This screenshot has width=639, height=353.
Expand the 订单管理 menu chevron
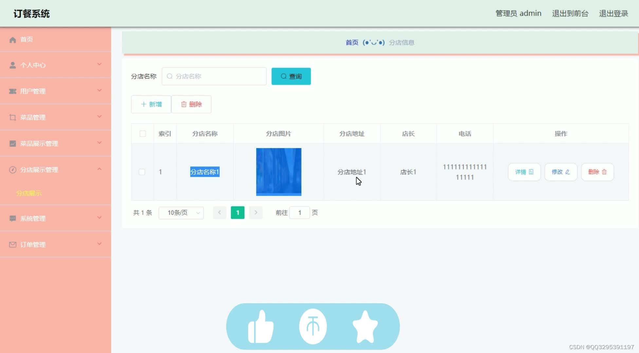point(100,244)
